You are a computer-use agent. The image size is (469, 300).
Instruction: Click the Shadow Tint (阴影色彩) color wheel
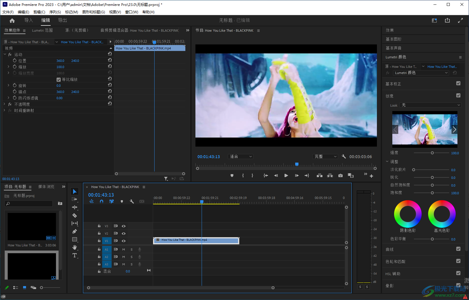click(408, 214)
